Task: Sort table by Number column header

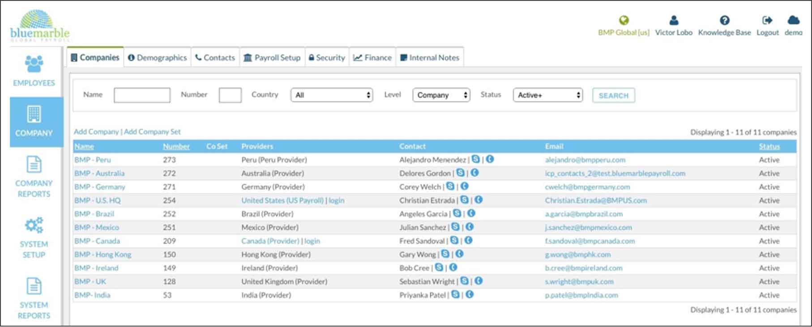Action: pyautogui.click(x=176, y=147)
